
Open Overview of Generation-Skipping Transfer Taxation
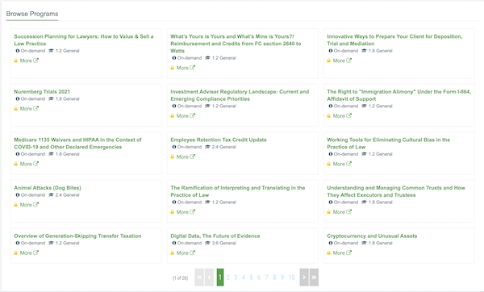pyautogui.click(x=77, y=236)
